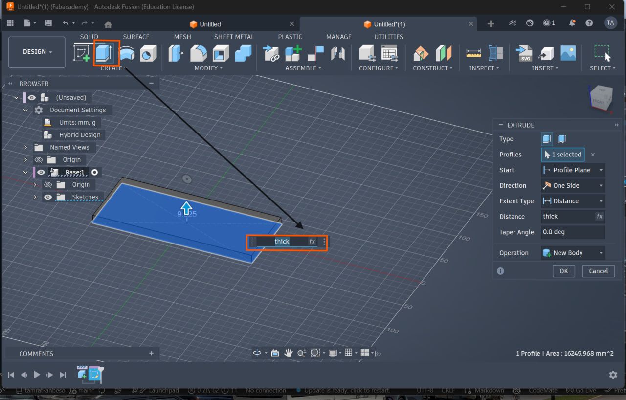
Task: Expand the Named Views folder
Action: (26, 147)
